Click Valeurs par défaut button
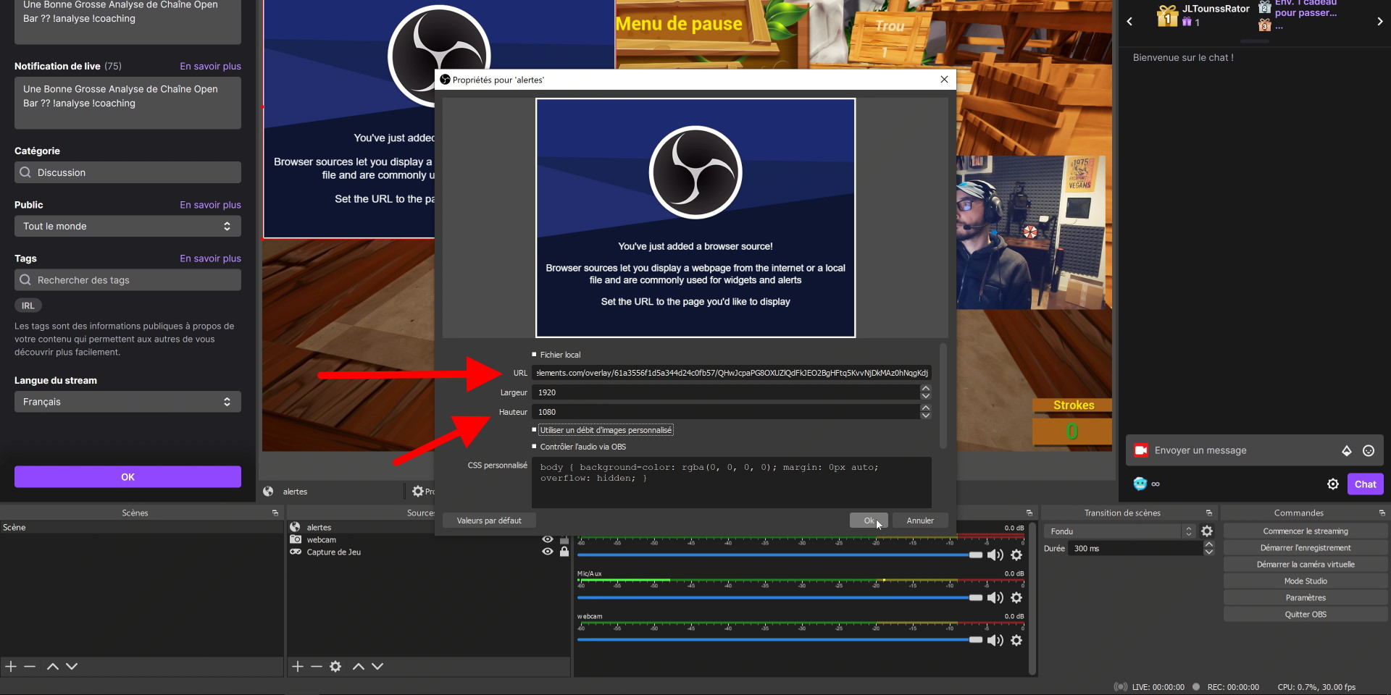Viewport: 1391px width, 695px height. click(489, 521)
